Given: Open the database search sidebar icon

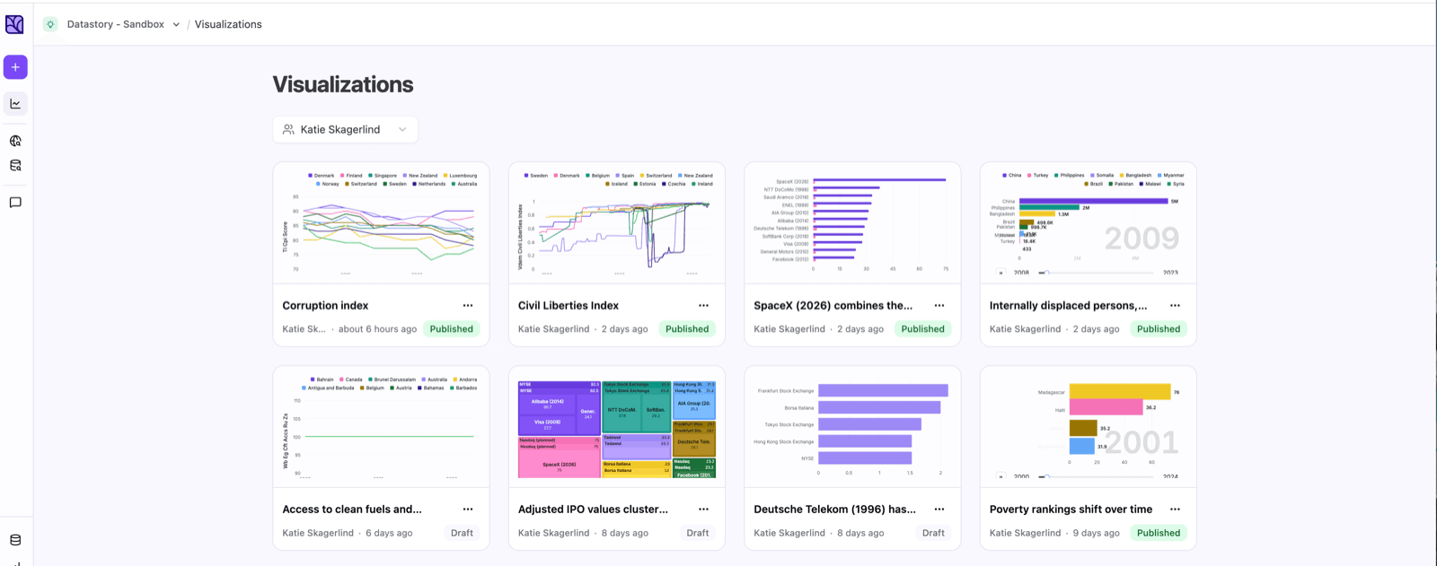Looking at the screenshot, I should coord(15,166).
